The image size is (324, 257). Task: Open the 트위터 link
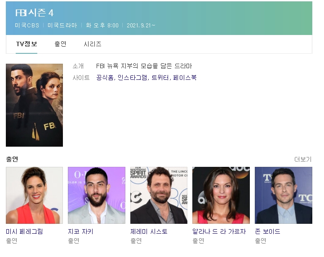click(x=160, y=78)
